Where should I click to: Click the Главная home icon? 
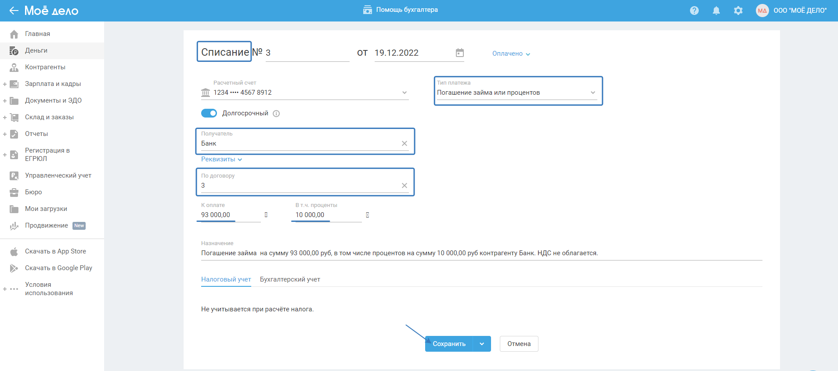pos(14,34)
